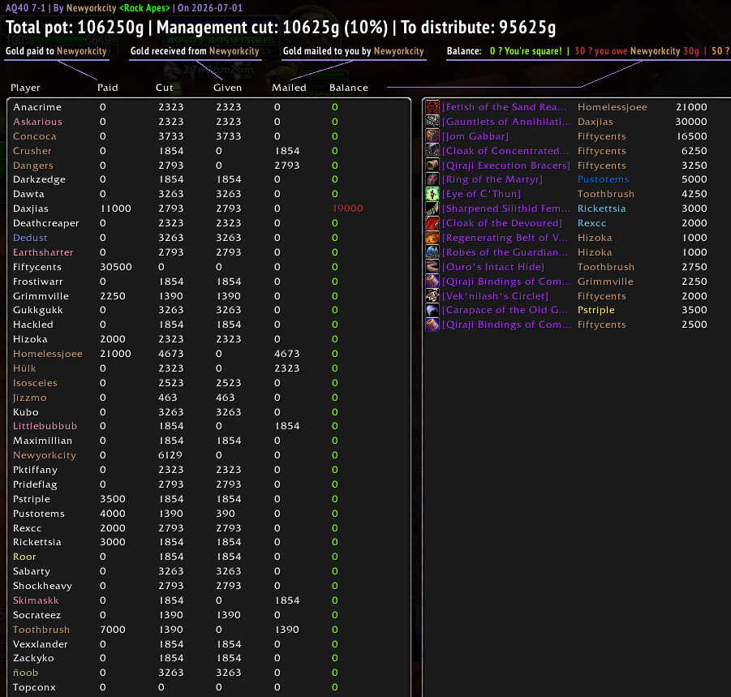Click Homelessjoee's mailed amount 4673
Screen dimensions: 731x697
286,354
